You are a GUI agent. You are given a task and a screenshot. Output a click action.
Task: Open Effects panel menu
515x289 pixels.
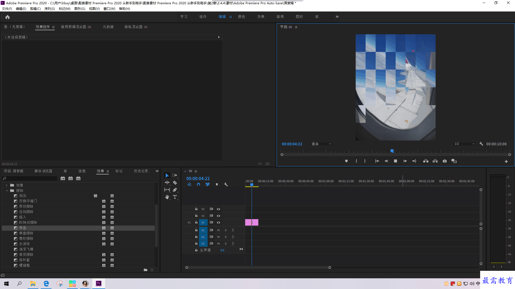click(108, 171)
